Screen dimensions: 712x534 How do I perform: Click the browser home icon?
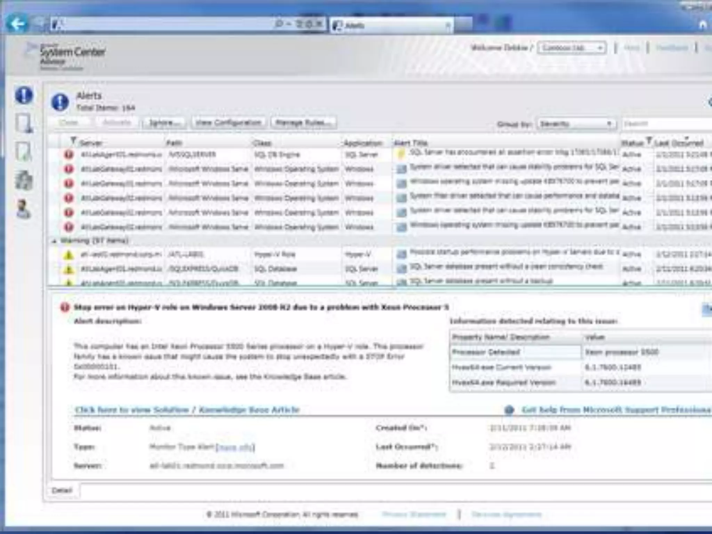coord(703,25)
